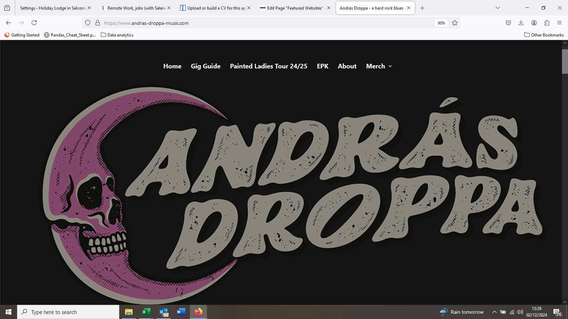Open the Gig Guide page
This screenshot has width=568, height=319.
[206, 66]
